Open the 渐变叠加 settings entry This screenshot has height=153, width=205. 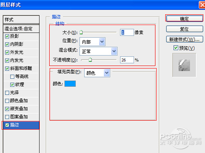[x=19, y=109]
